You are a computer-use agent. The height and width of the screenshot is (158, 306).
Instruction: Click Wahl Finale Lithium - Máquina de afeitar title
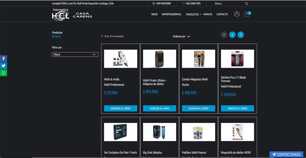point(155,82)
